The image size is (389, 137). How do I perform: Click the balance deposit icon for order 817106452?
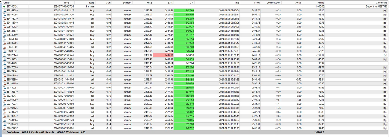[x=4, y=6]
